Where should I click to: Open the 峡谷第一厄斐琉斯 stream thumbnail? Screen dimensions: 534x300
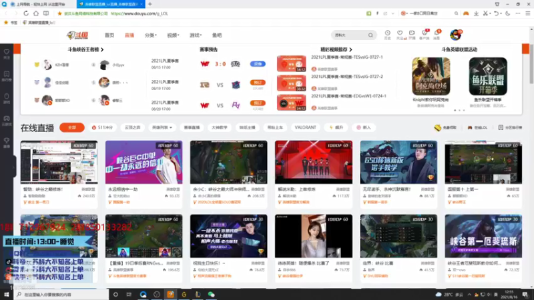coord(483,236)
